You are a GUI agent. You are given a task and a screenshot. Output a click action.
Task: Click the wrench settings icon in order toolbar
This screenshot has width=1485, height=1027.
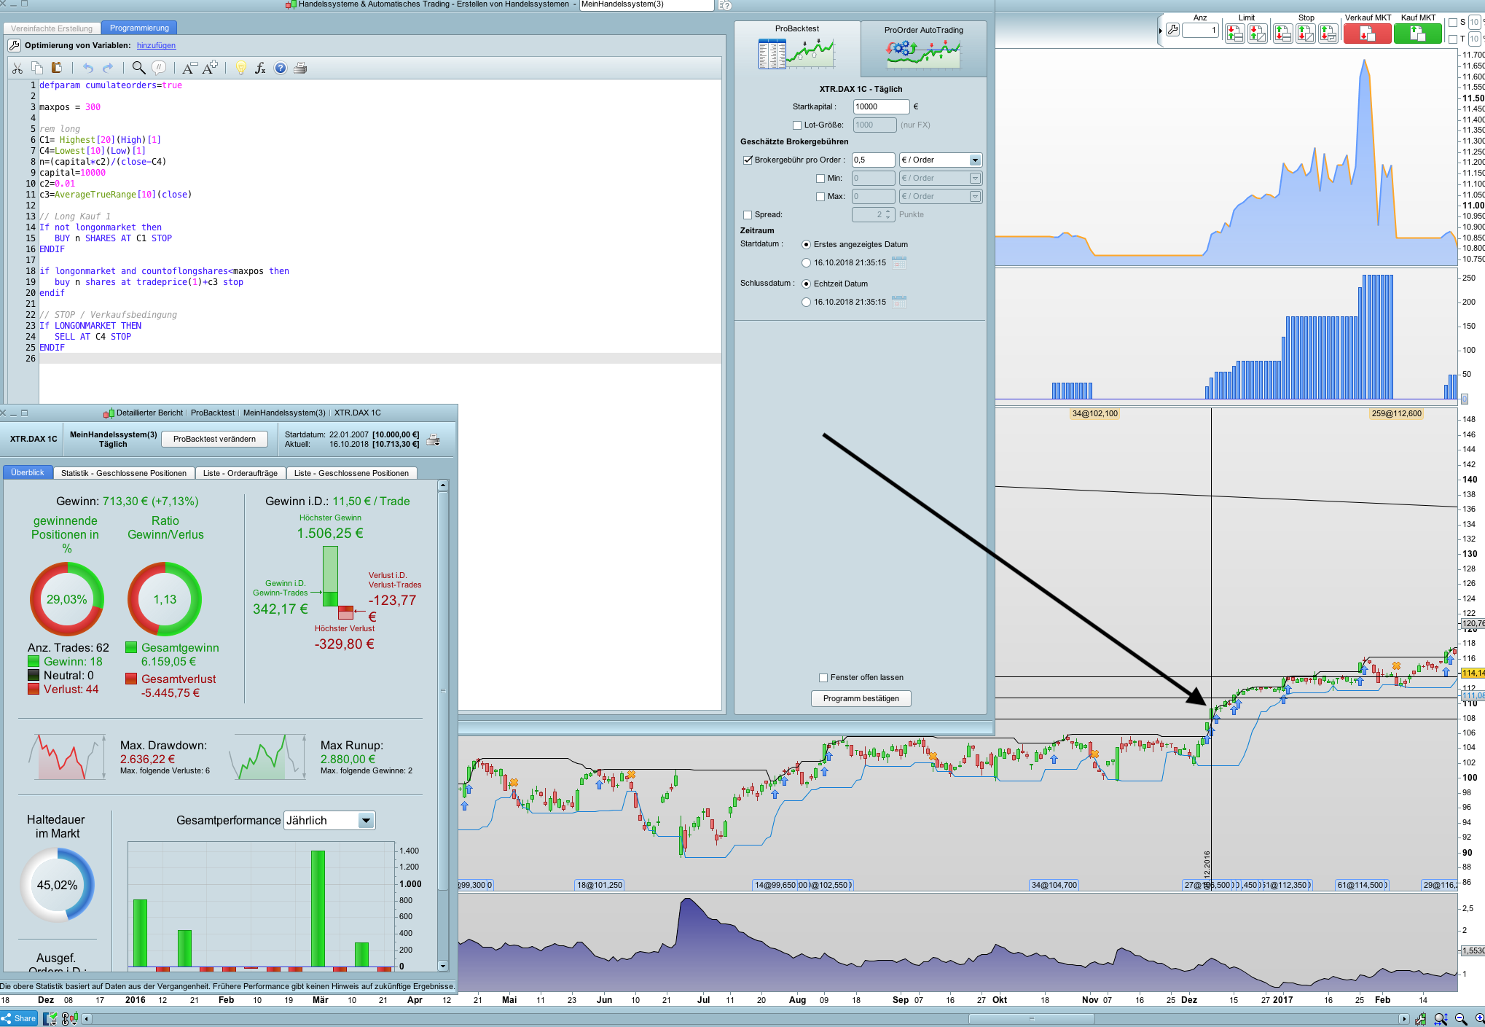[1172, 30]
